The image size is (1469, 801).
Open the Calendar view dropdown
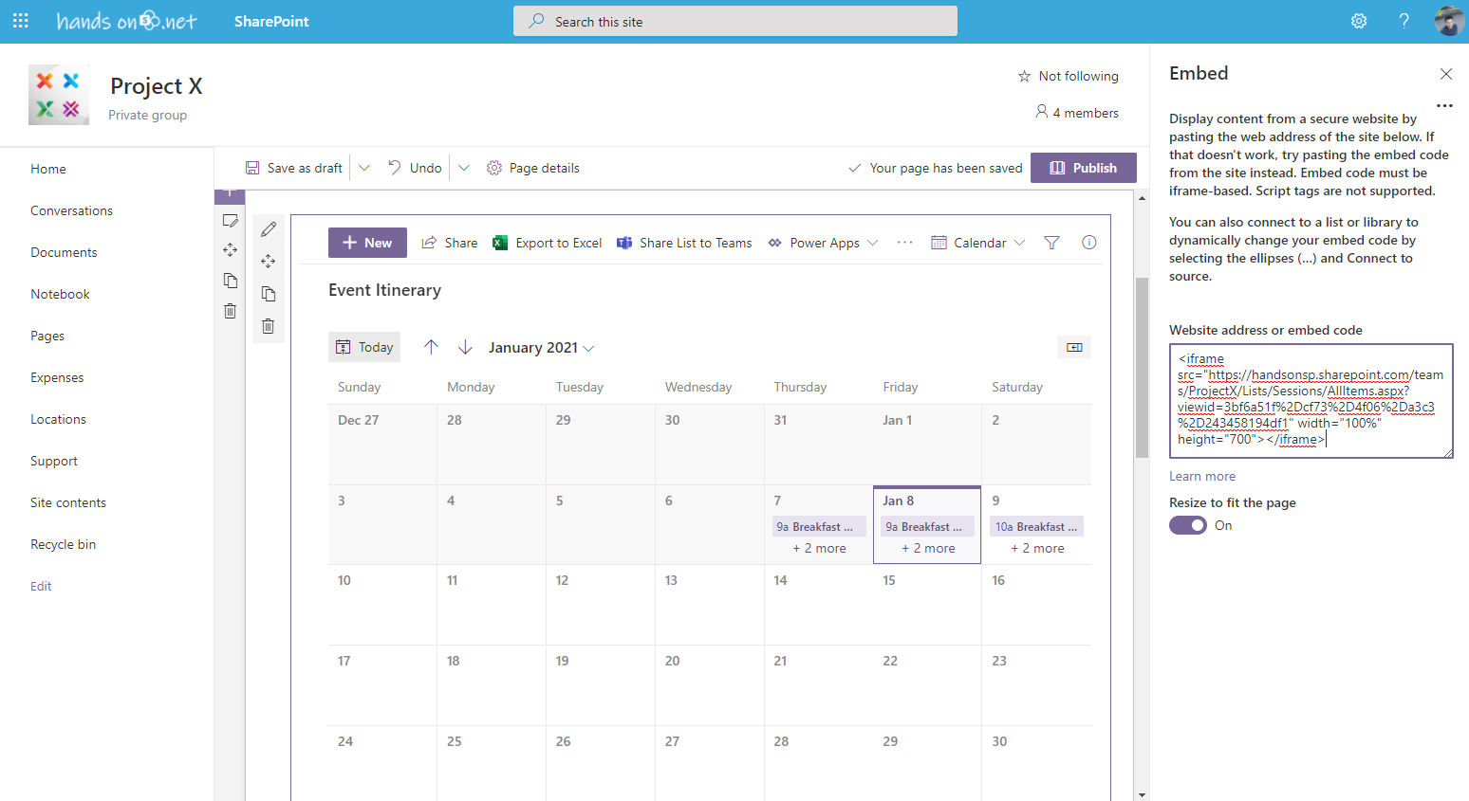click(978, 243)
